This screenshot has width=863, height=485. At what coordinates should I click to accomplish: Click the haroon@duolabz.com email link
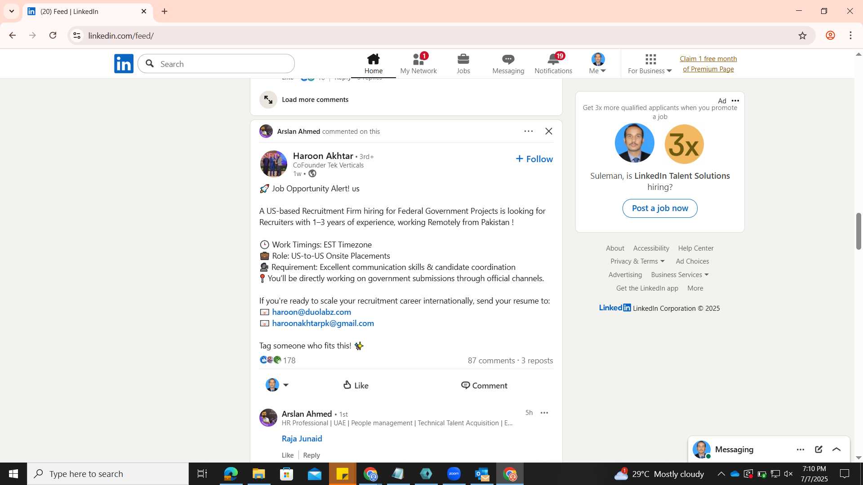click(311, 312)
